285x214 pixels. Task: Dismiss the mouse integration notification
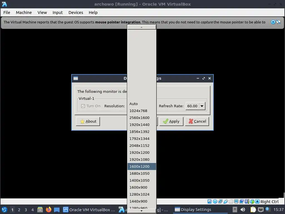[273, 22]
